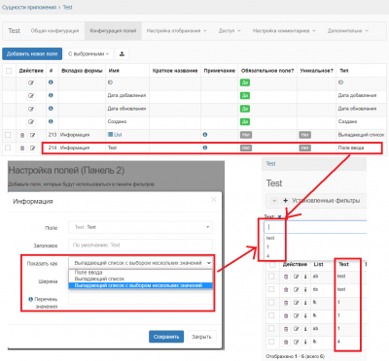Check the record row with ab and test

271,276
